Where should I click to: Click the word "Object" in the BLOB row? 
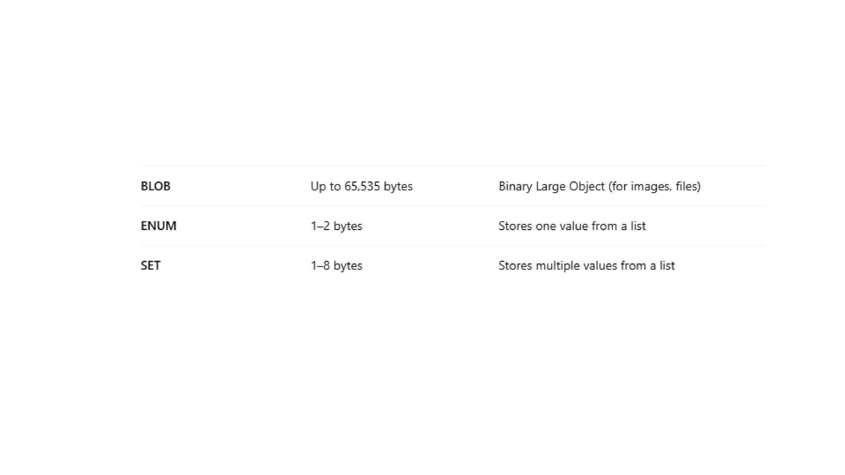pyautogui.click(x=587, y=187)
